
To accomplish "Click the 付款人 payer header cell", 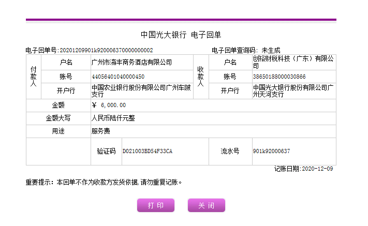I will pos(34,77).
